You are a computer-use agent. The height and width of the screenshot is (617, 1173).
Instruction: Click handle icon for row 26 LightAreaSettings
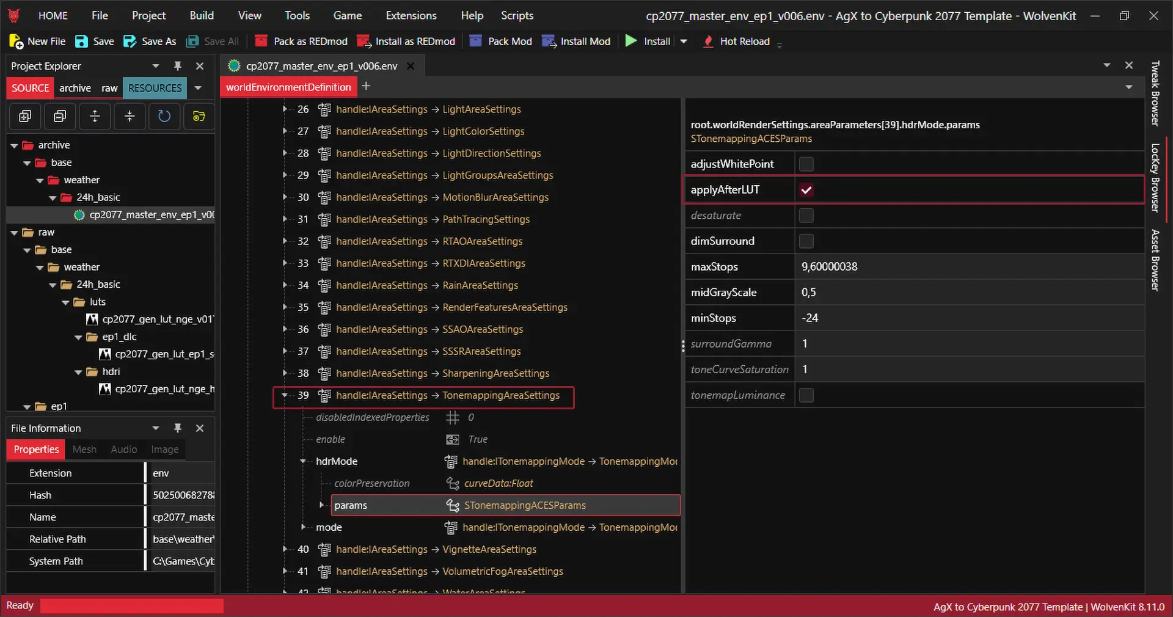click(x=324, y=109)
